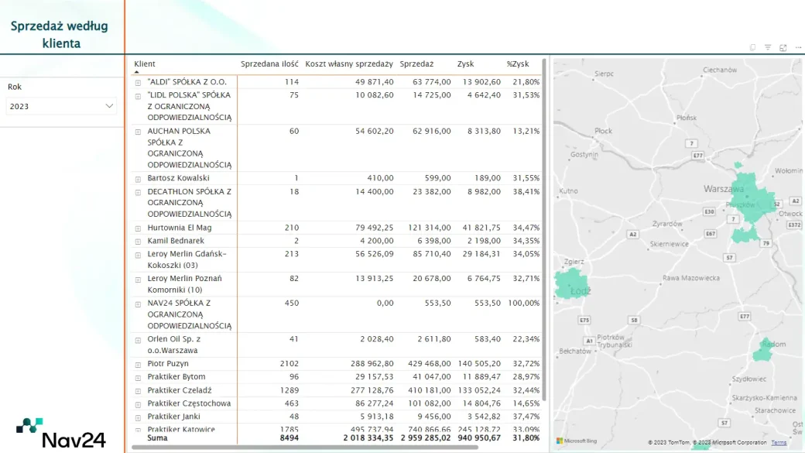This screenshot has height=453, width=805.
Task: Expand the Kamil Bednarek row
Action: click(x=138, y=242)
